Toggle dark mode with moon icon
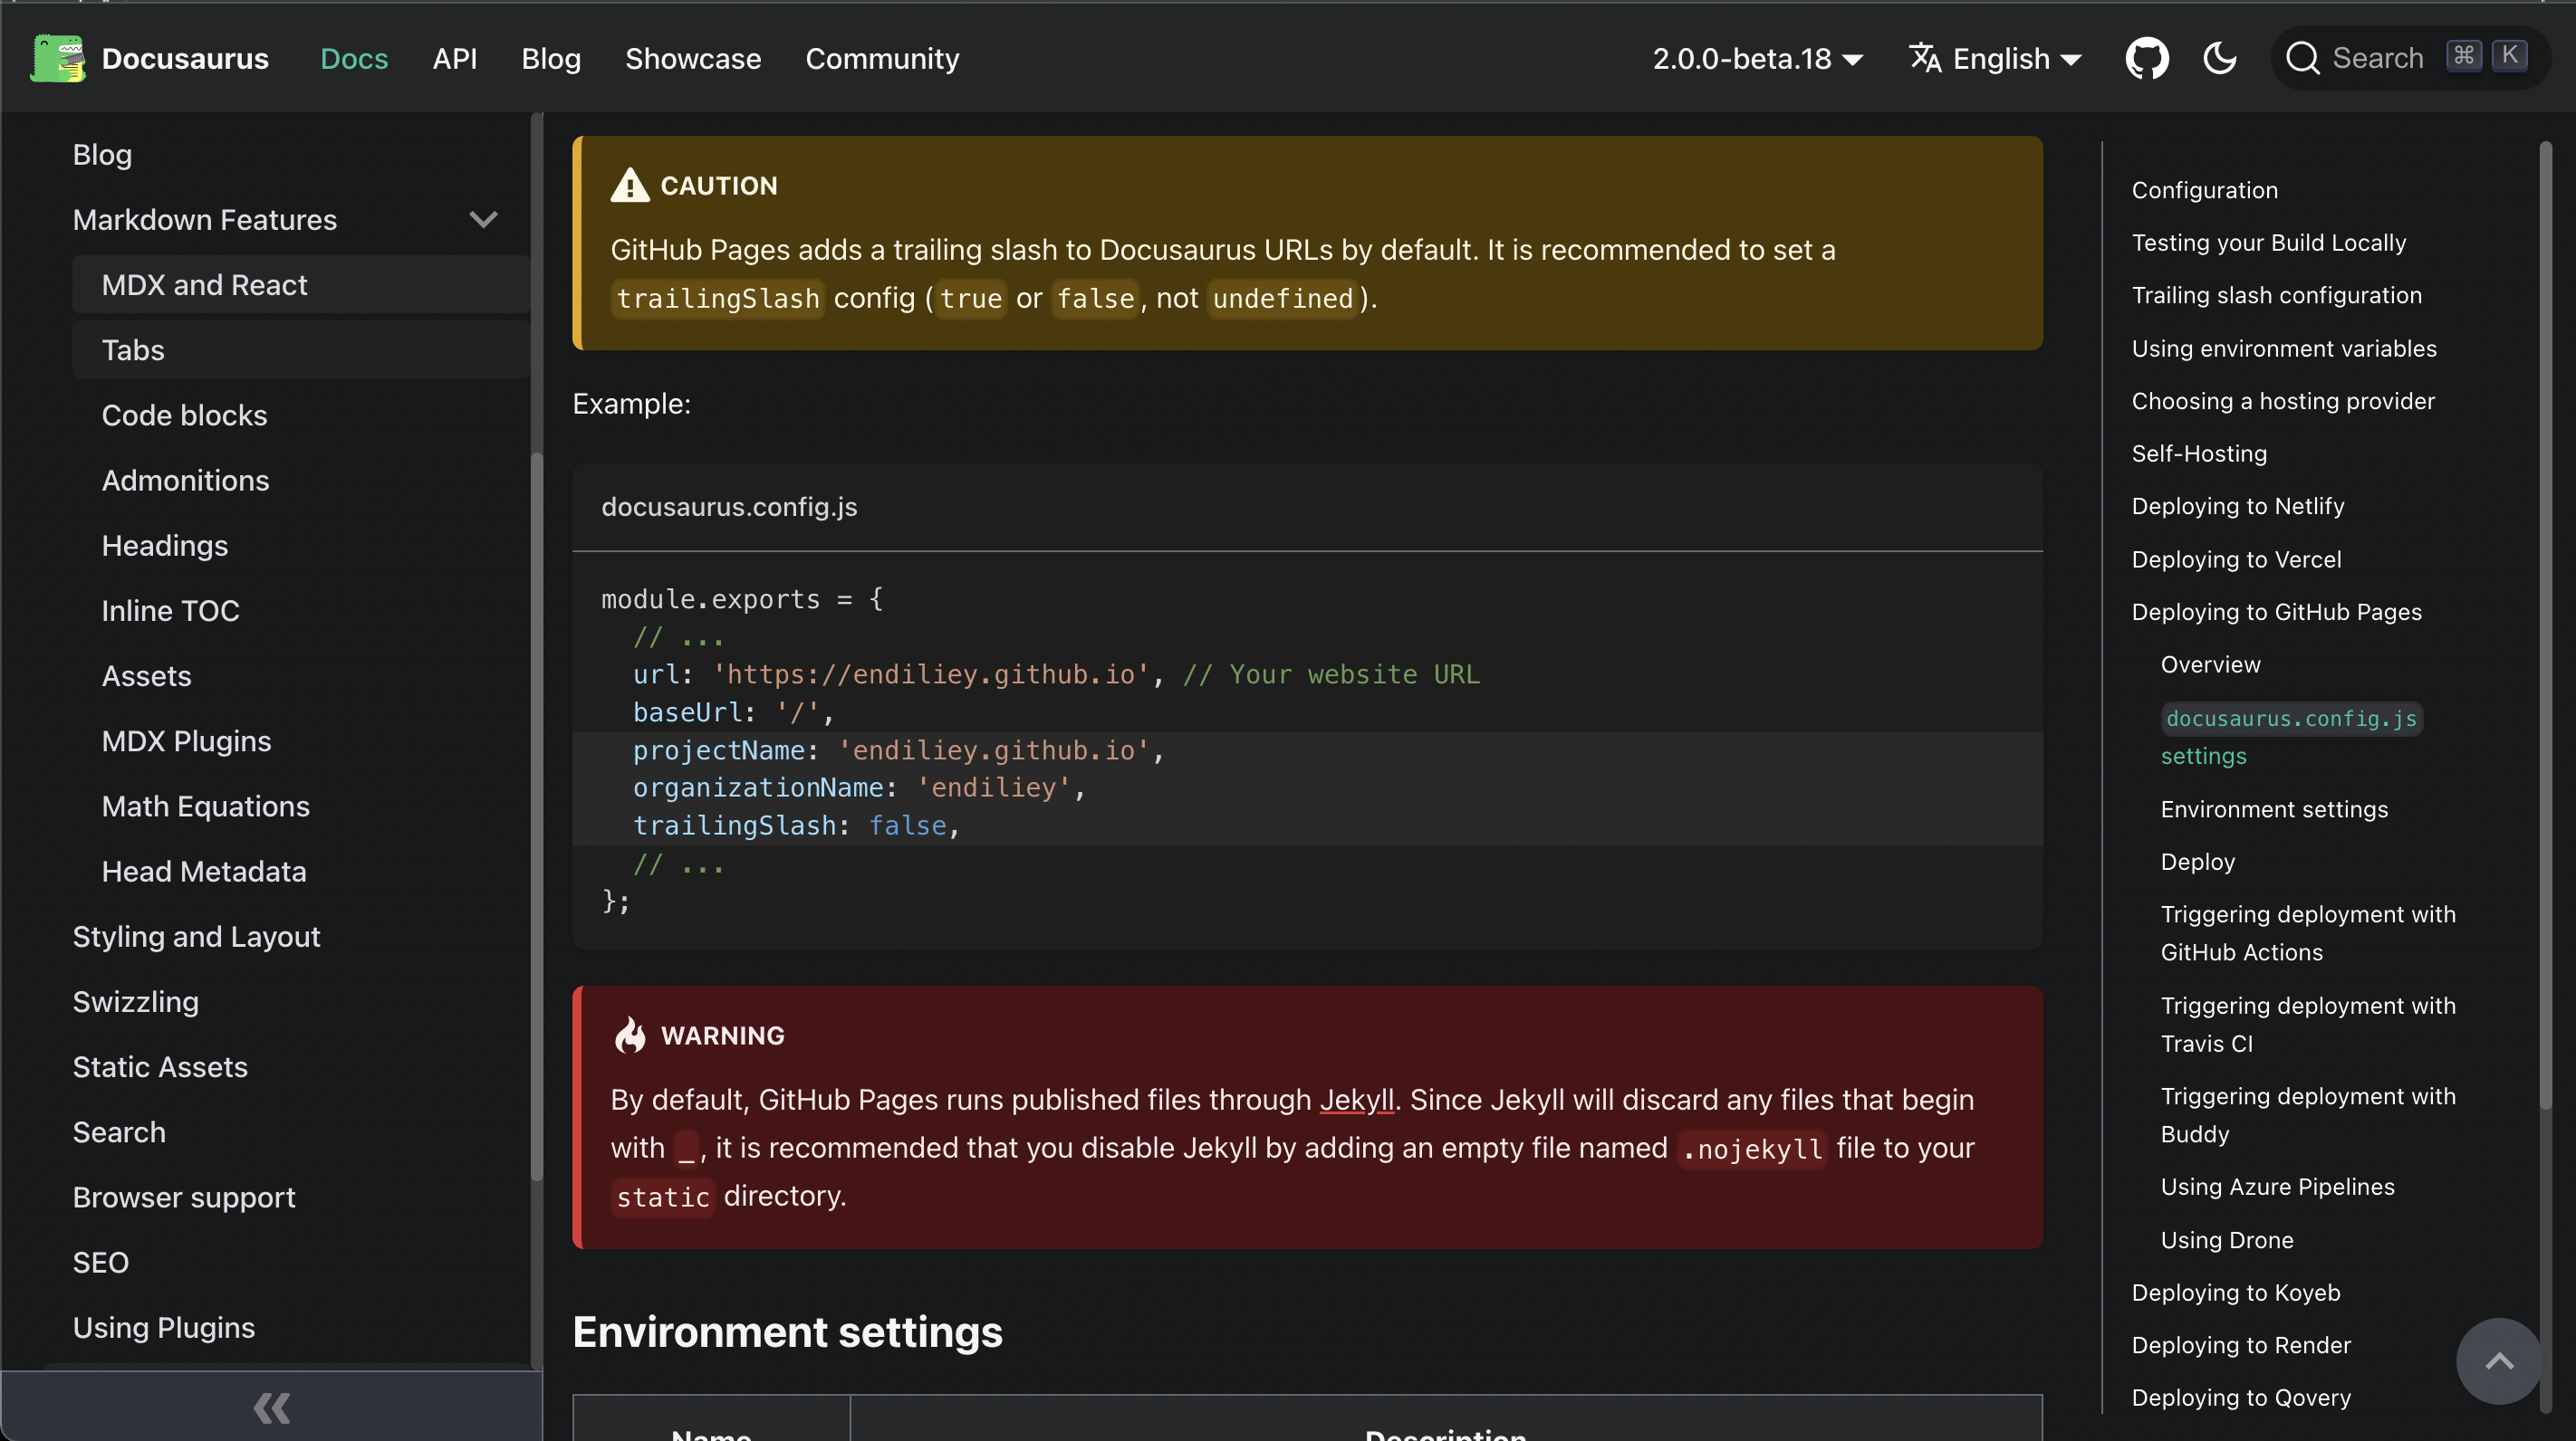Screen dimensions: 2576x1441 pos(2220,58)
